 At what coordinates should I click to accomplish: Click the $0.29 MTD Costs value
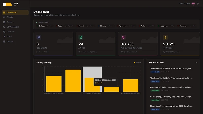click(169, 44)
